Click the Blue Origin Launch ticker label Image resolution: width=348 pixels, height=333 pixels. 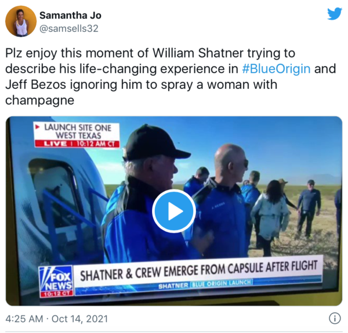(x=222, y=283)
